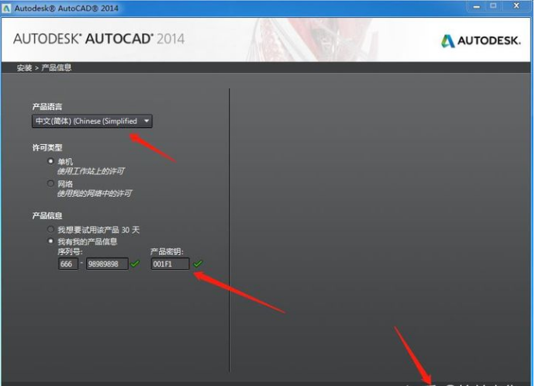
Task: Click the 产品语言 heading
Action: (x=47, y=107)
